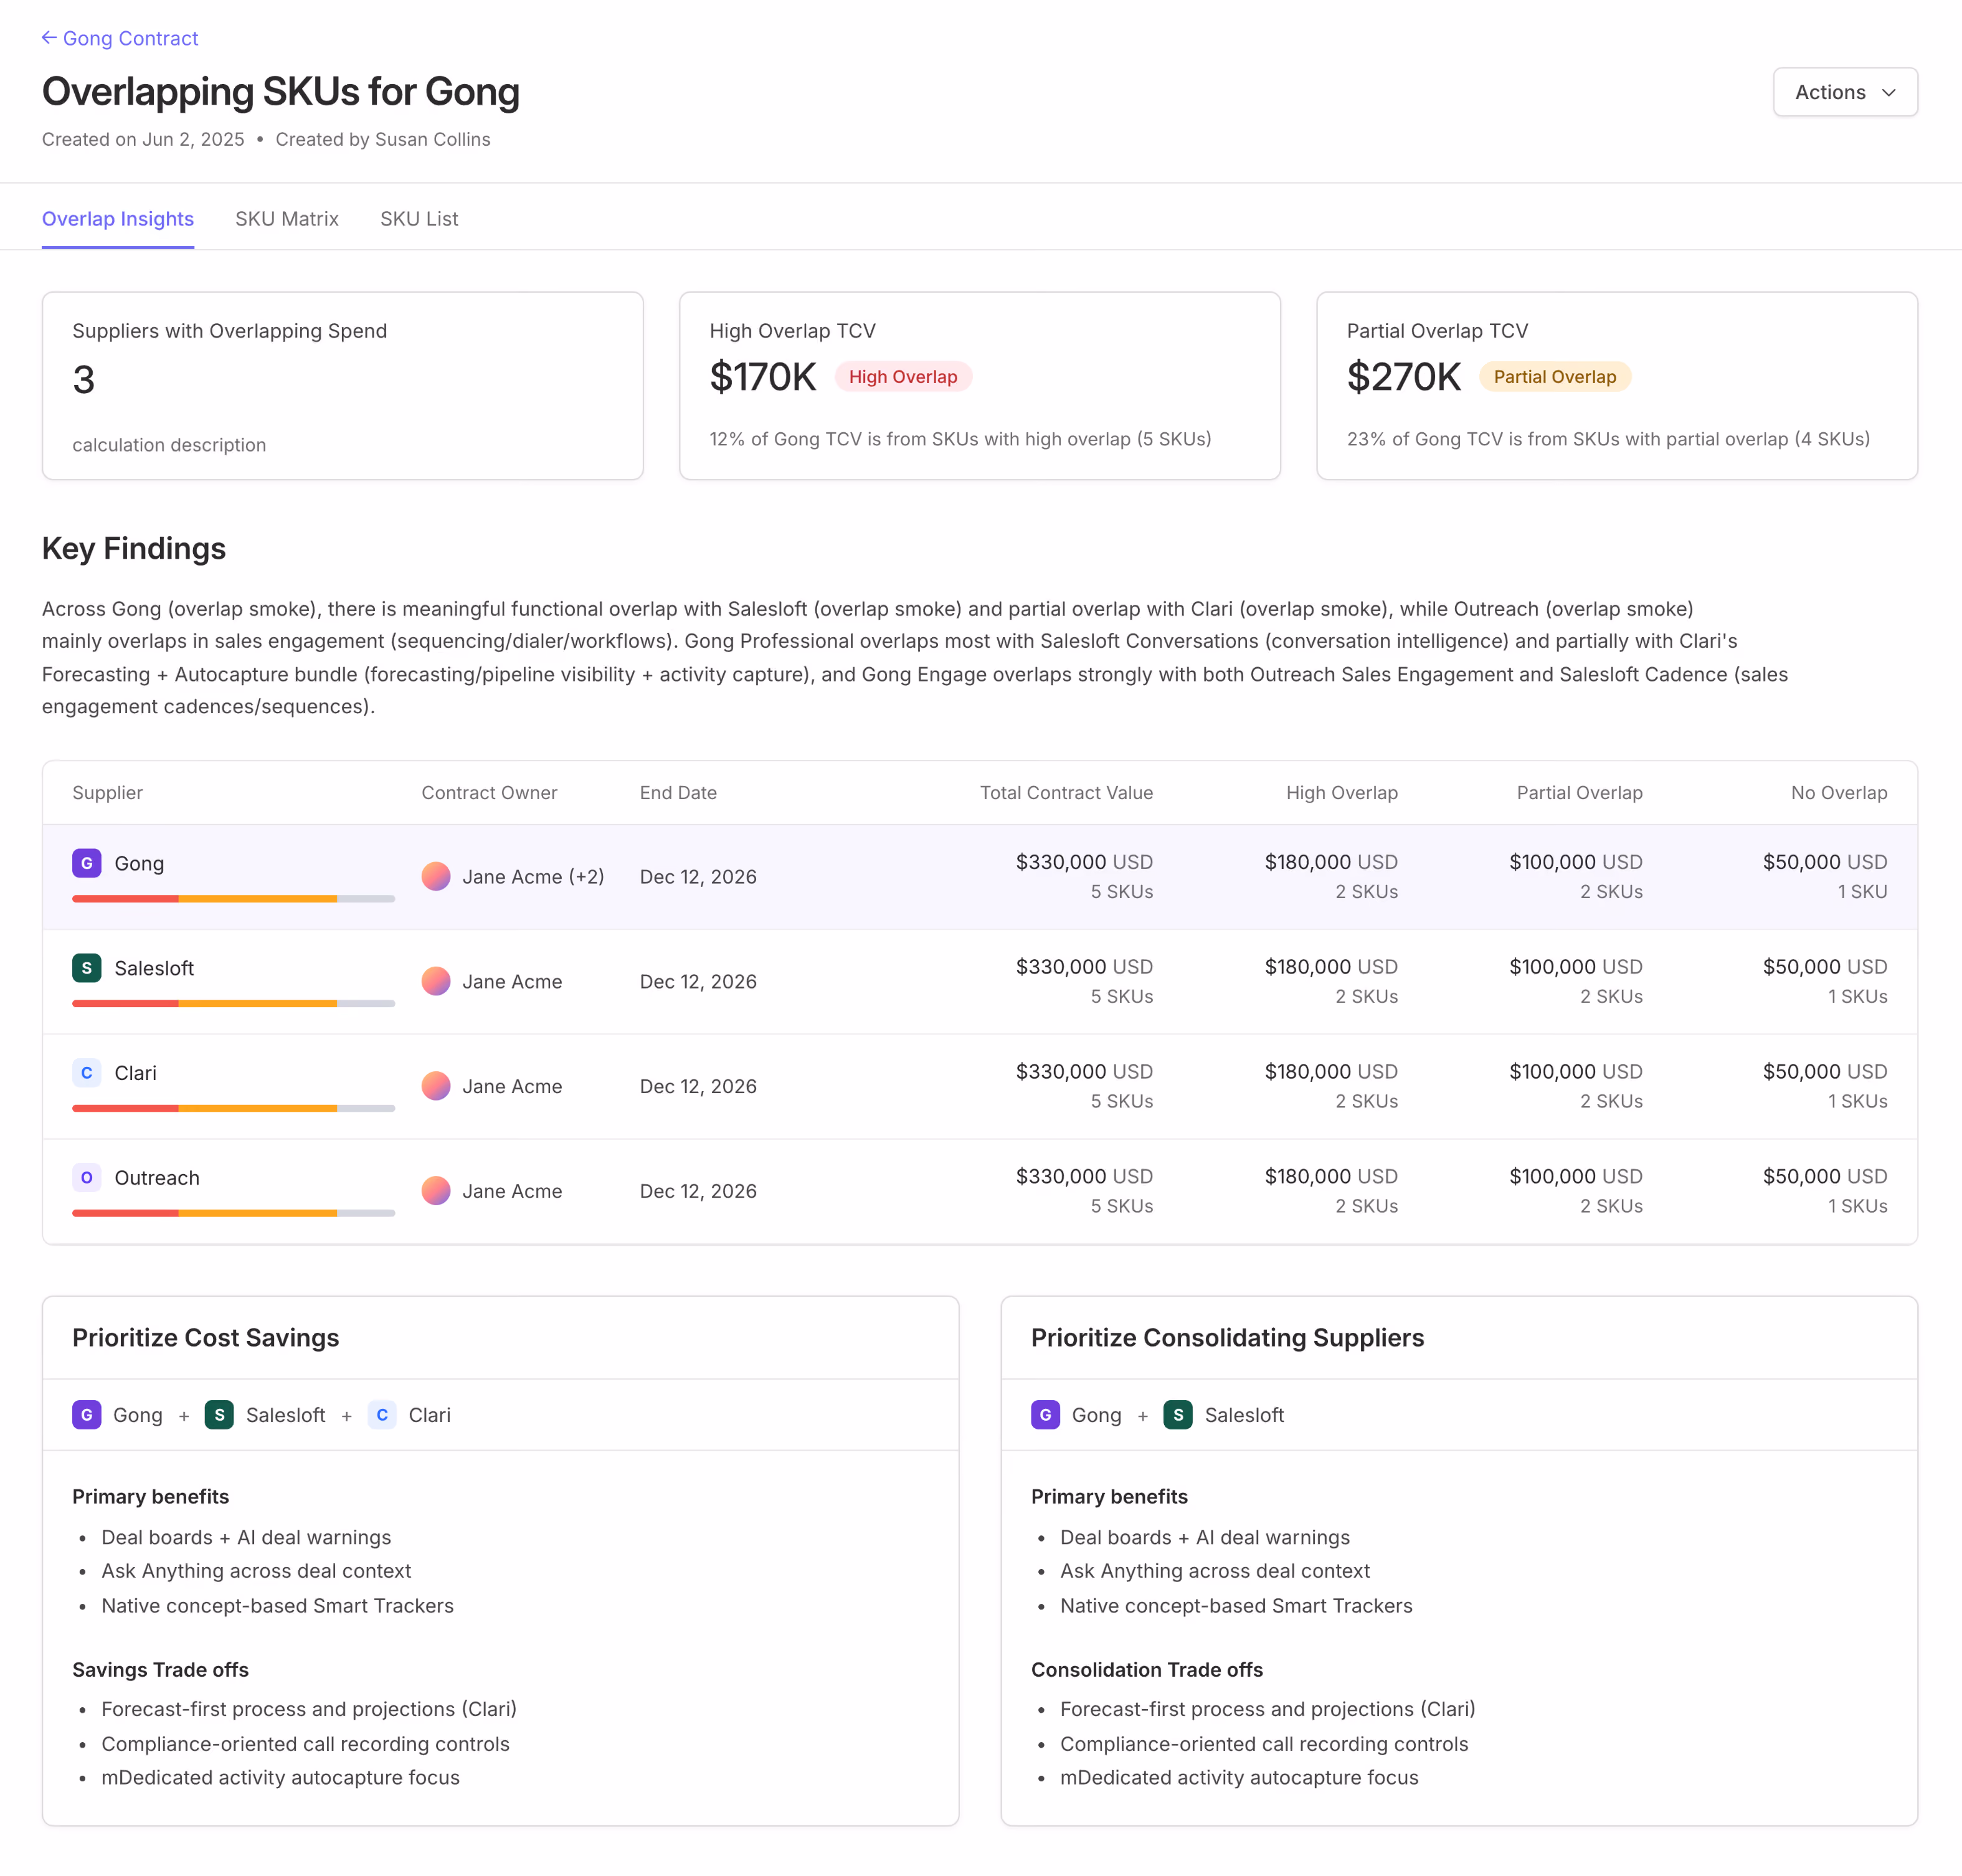Click the Outreach logo icon in supplier table
The height and width of the screenshot is (1876, 1962).
pyautogui.click(x=87, y=1178)
